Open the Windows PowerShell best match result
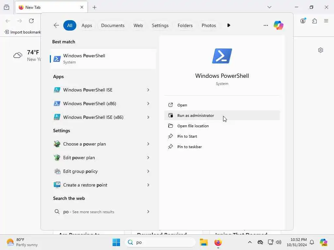 tap(103, 59)
